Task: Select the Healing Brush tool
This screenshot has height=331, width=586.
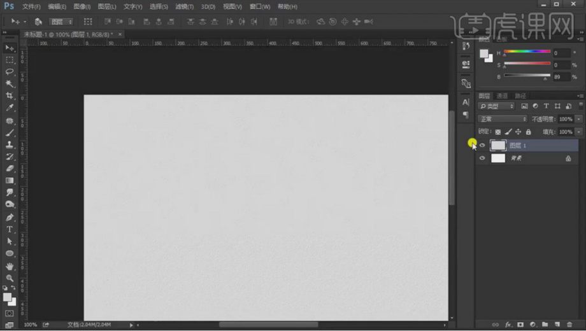Action: tap(10, 121)
